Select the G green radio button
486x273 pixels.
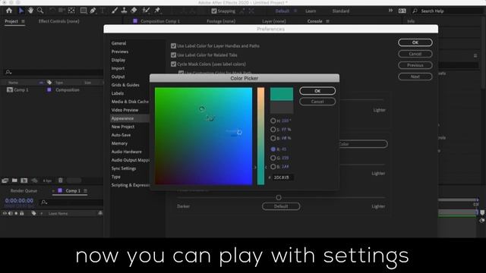click(273, 158)
